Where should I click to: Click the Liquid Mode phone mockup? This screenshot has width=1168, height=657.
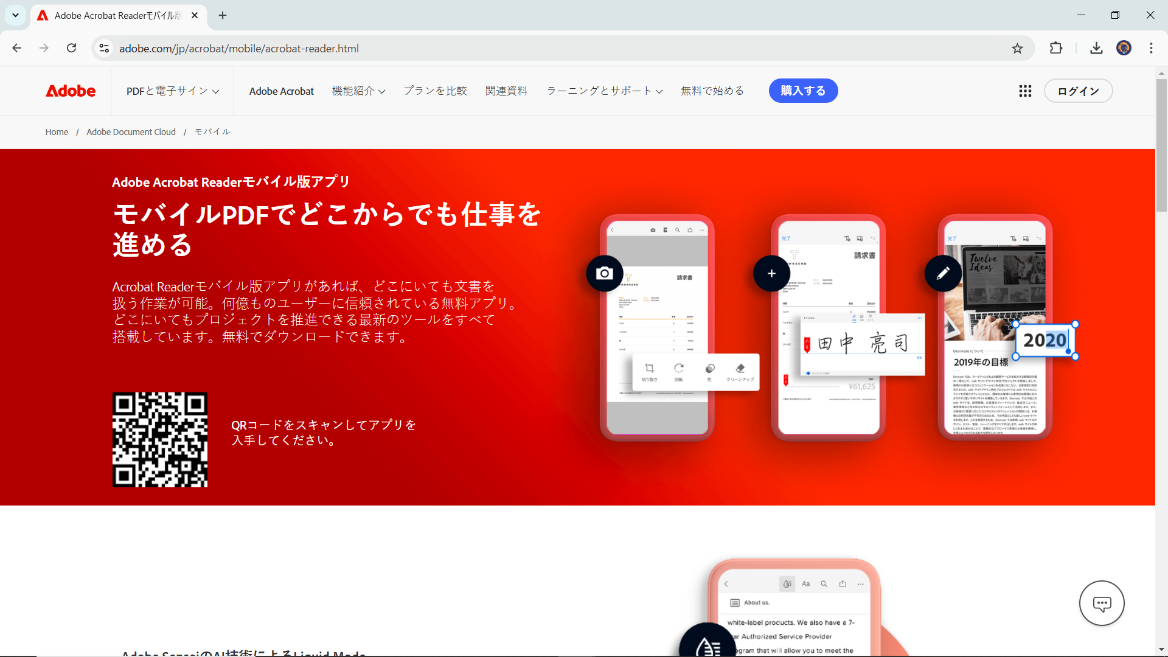click(794, 608)
